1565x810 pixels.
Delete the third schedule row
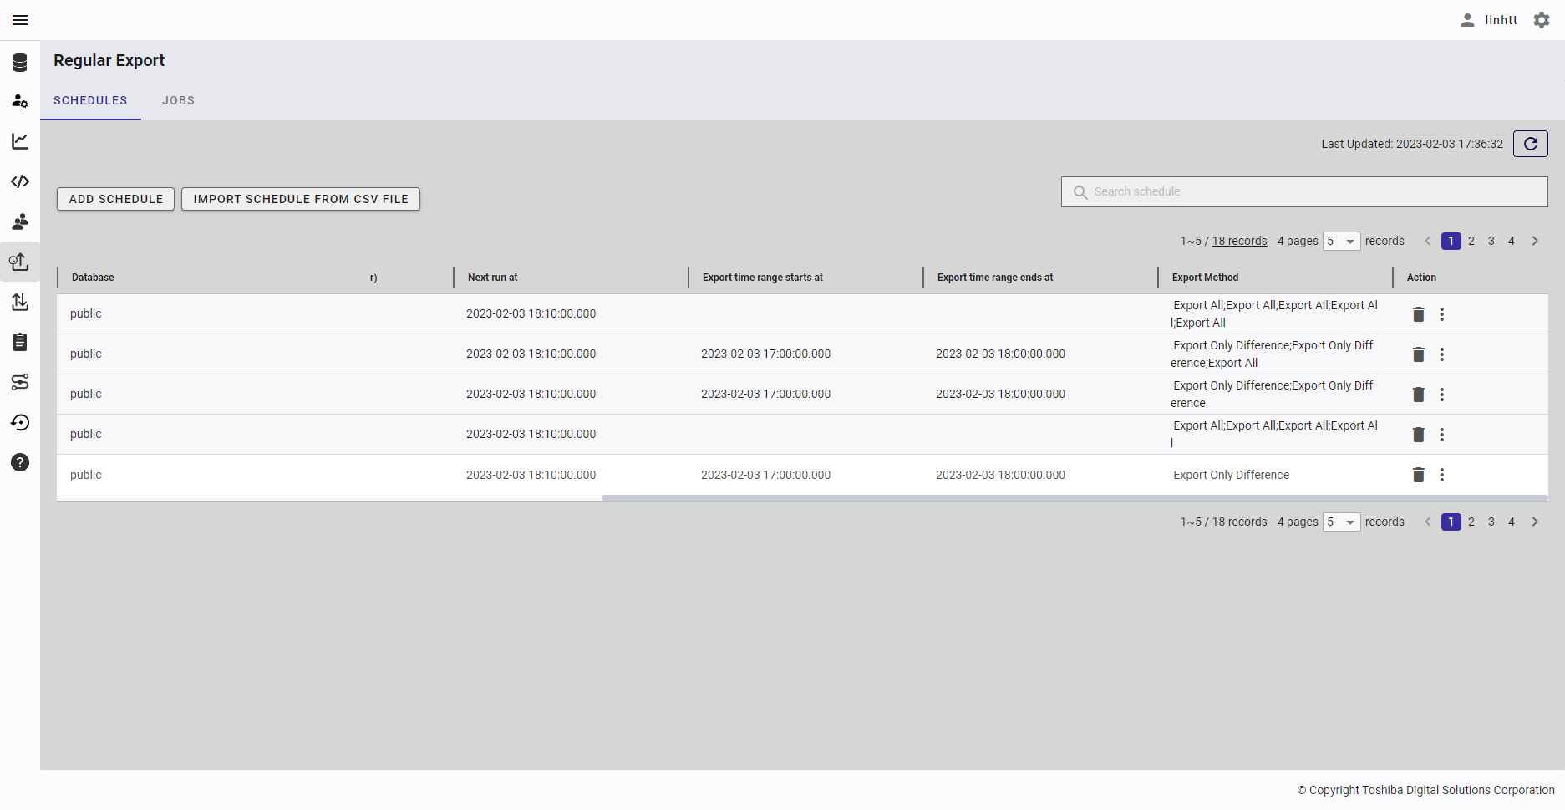[1419, 395]
